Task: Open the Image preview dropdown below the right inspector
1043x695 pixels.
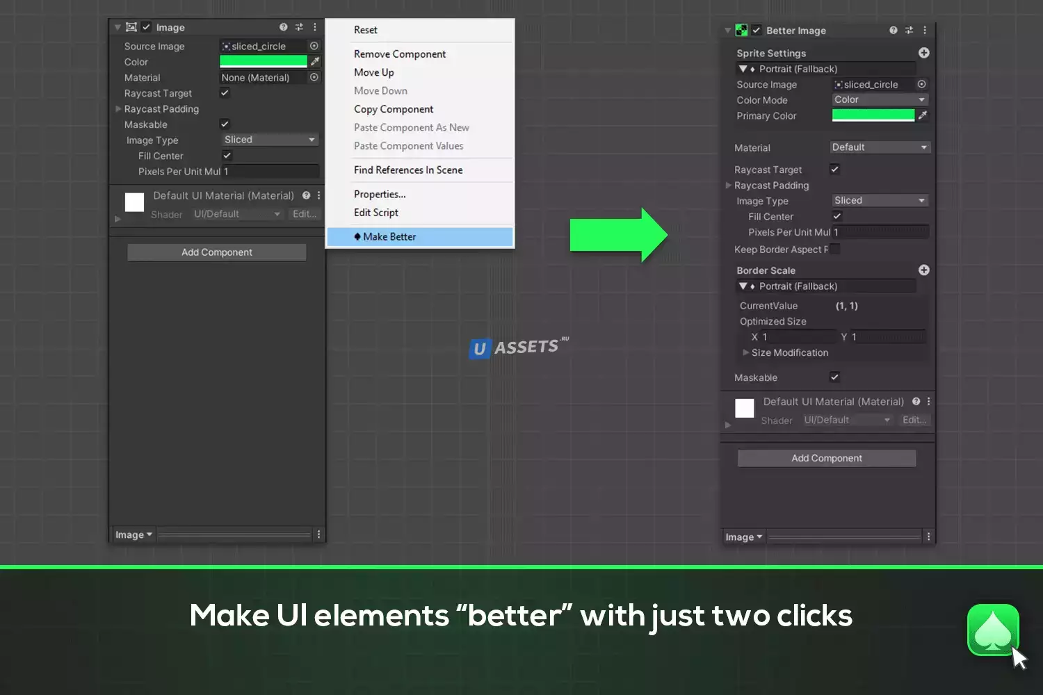Action: [743, 537]
